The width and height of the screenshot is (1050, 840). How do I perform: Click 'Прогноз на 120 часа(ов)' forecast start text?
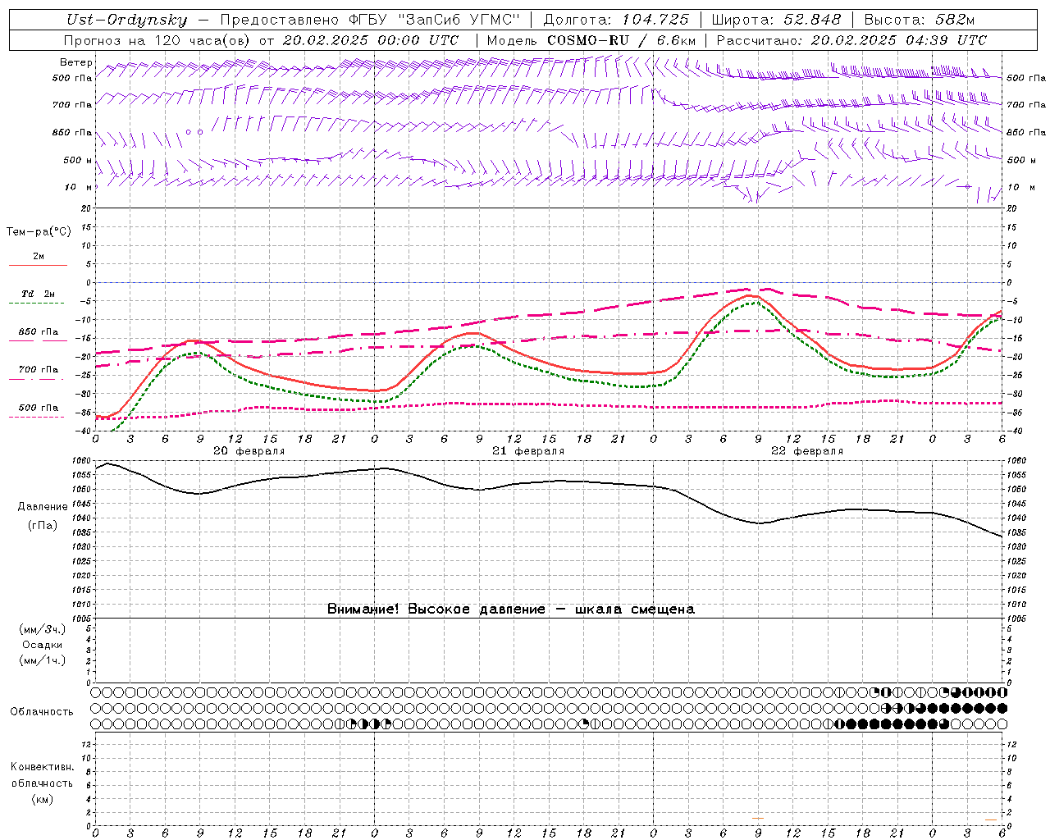point(158,40)
